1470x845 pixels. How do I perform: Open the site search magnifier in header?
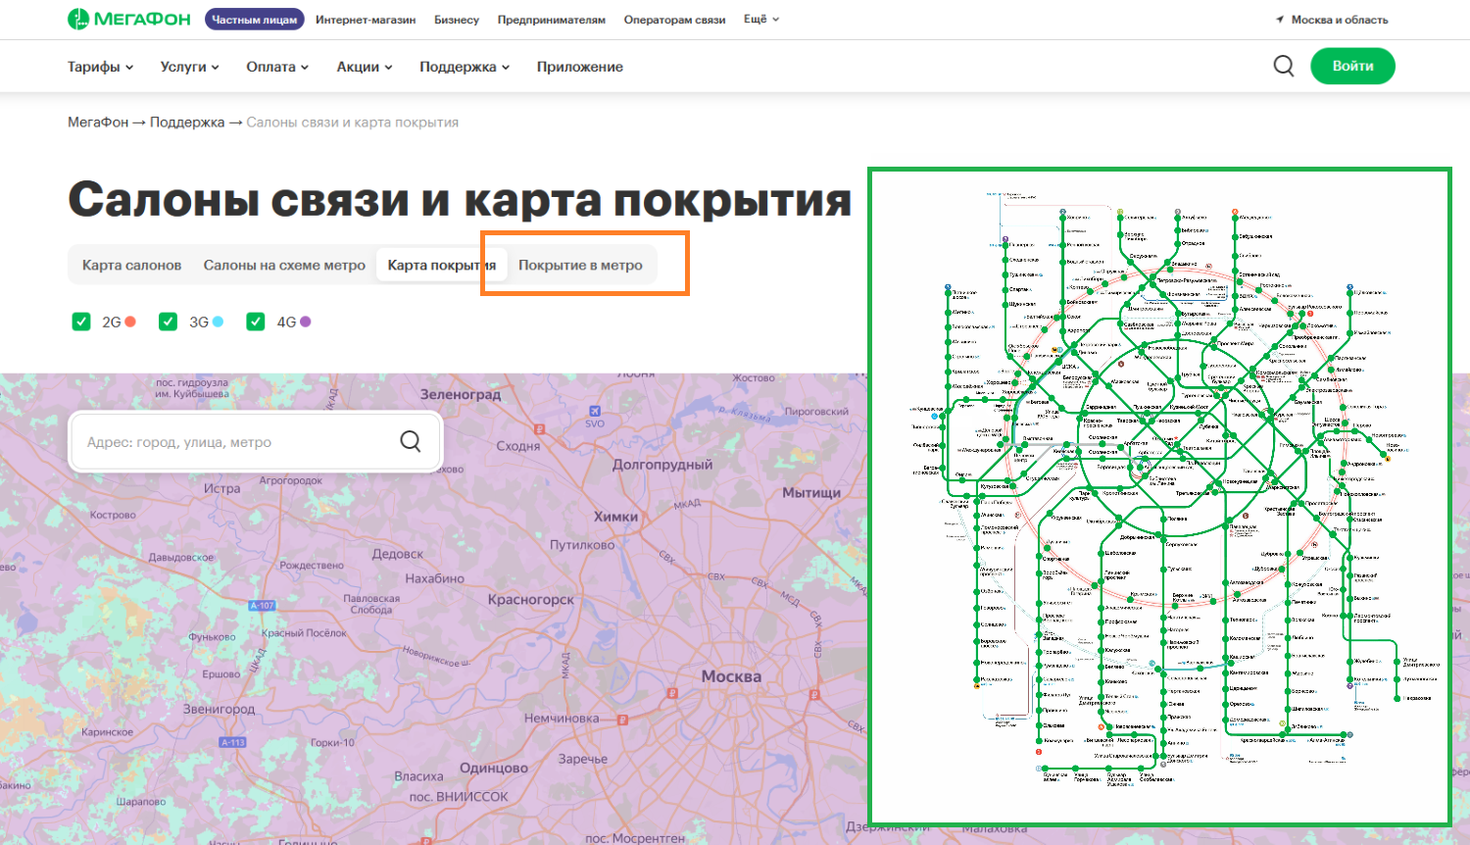[x=1284, y=66]
